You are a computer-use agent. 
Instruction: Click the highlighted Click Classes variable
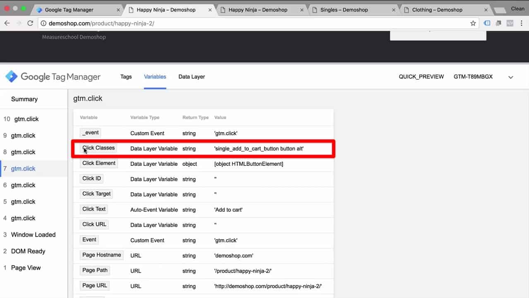(x=98, y=148)
